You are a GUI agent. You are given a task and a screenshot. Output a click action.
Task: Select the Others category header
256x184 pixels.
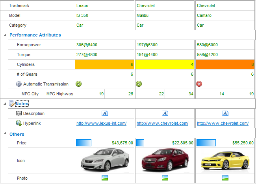pos(17,134)
